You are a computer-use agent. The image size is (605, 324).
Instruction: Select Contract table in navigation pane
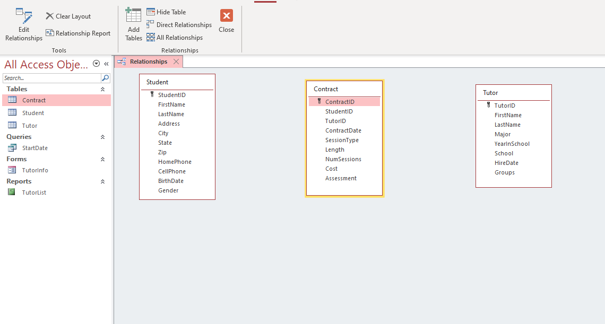click(x=57, y=100)
